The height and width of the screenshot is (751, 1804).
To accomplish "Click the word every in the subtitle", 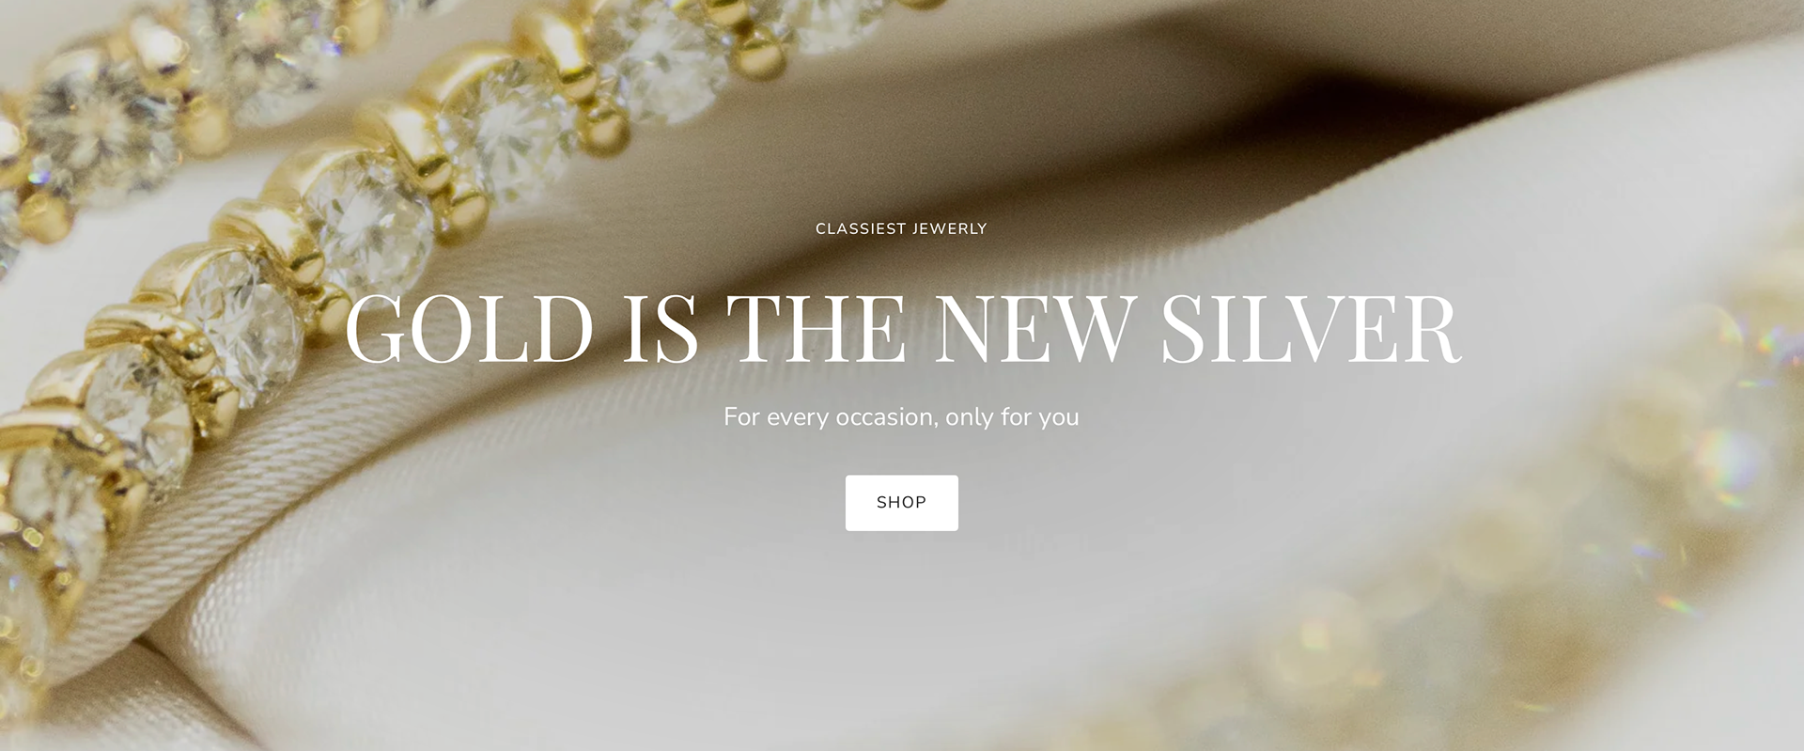I will point(798,419).
